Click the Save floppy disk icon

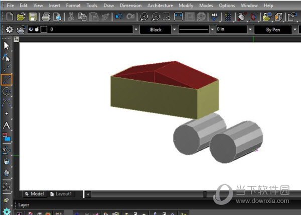click(33, 17)
